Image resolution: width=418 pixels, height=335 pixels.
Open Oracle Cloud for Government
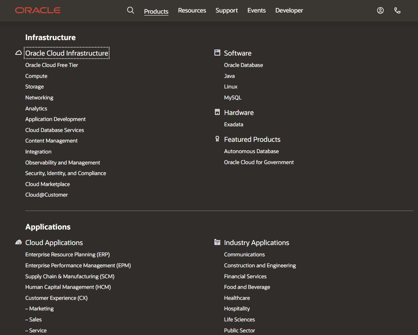259,162
